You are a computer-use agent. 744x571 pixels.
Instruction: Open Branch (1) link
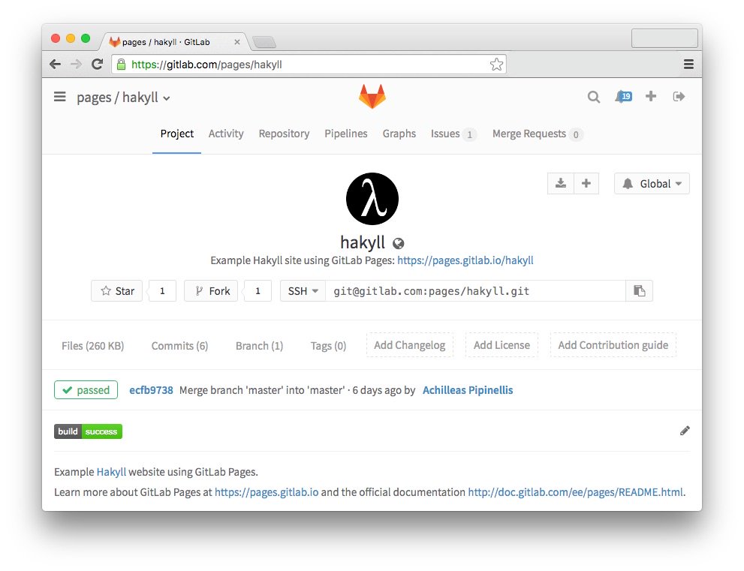coord(259,346)
